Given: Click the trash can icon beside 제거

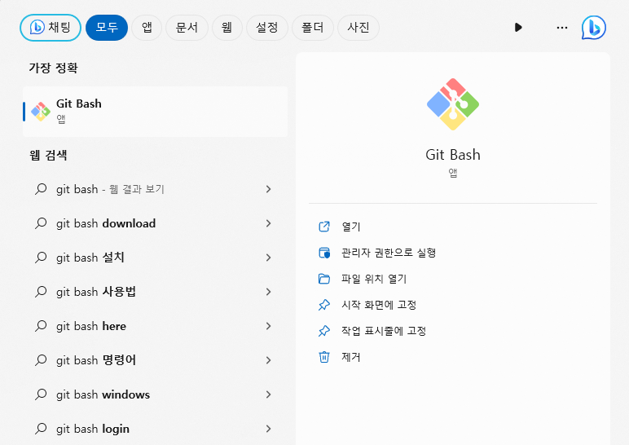Looking at the screenshot, I should pos(324,357).
